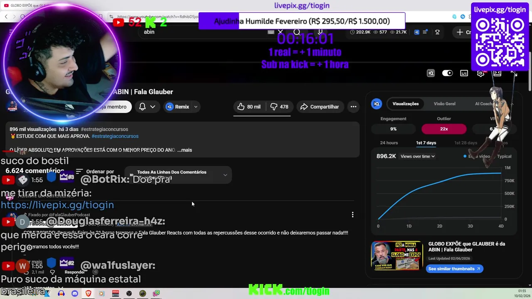The image size is (532, 299).
Task: Select the 24 hours time range
Action: (389, 143)
